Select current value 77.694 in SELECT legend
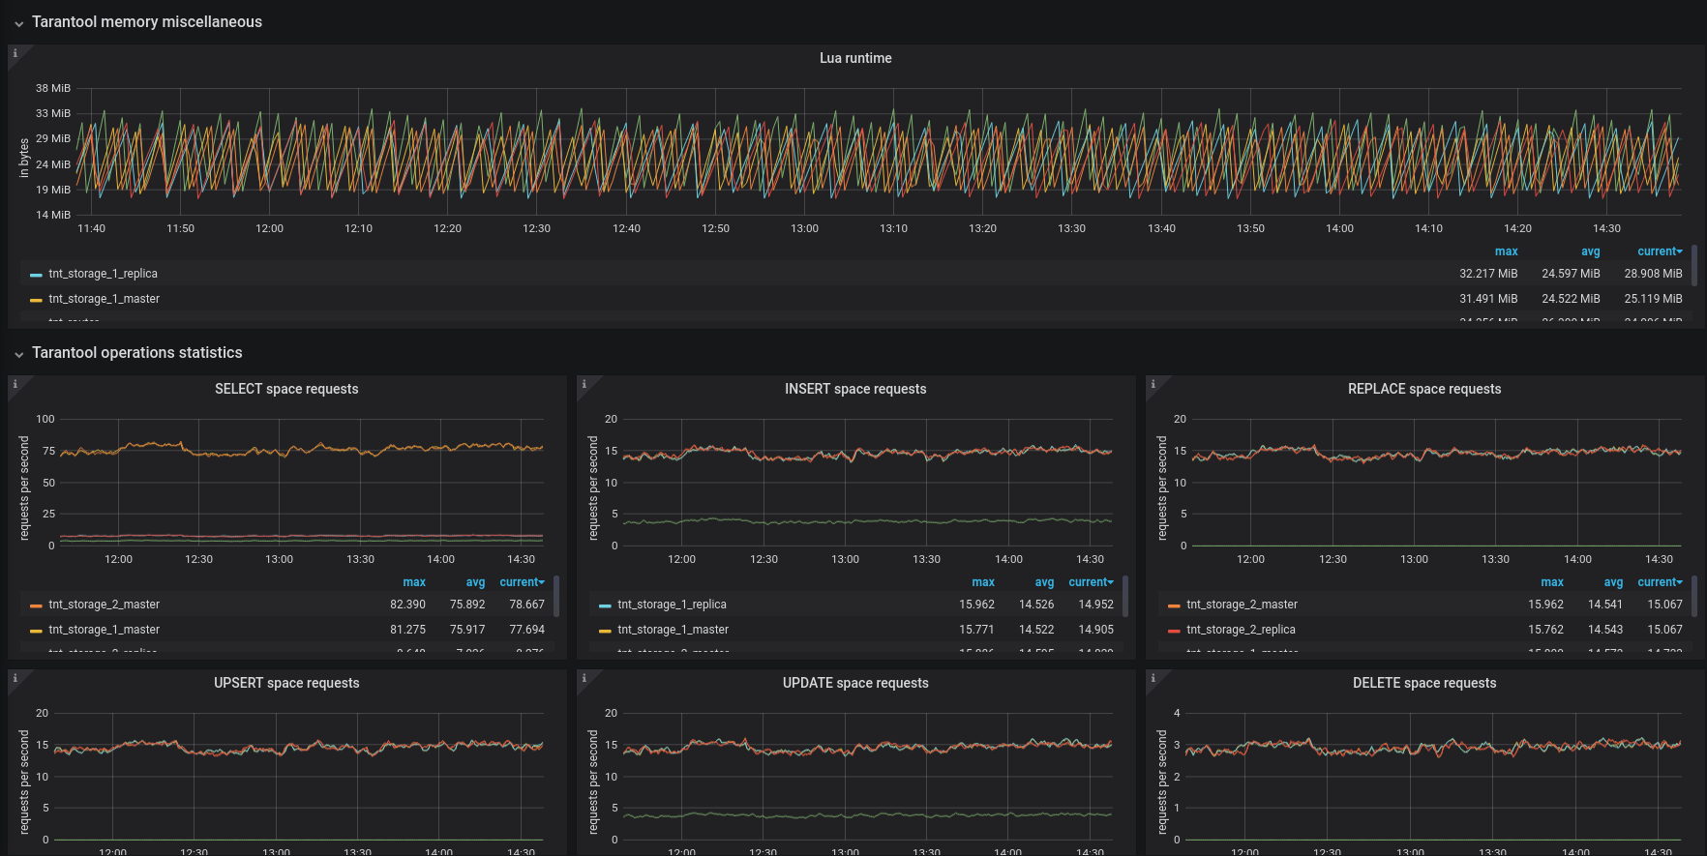Viewport: 1707px width, 856px height. click(526, 630)
